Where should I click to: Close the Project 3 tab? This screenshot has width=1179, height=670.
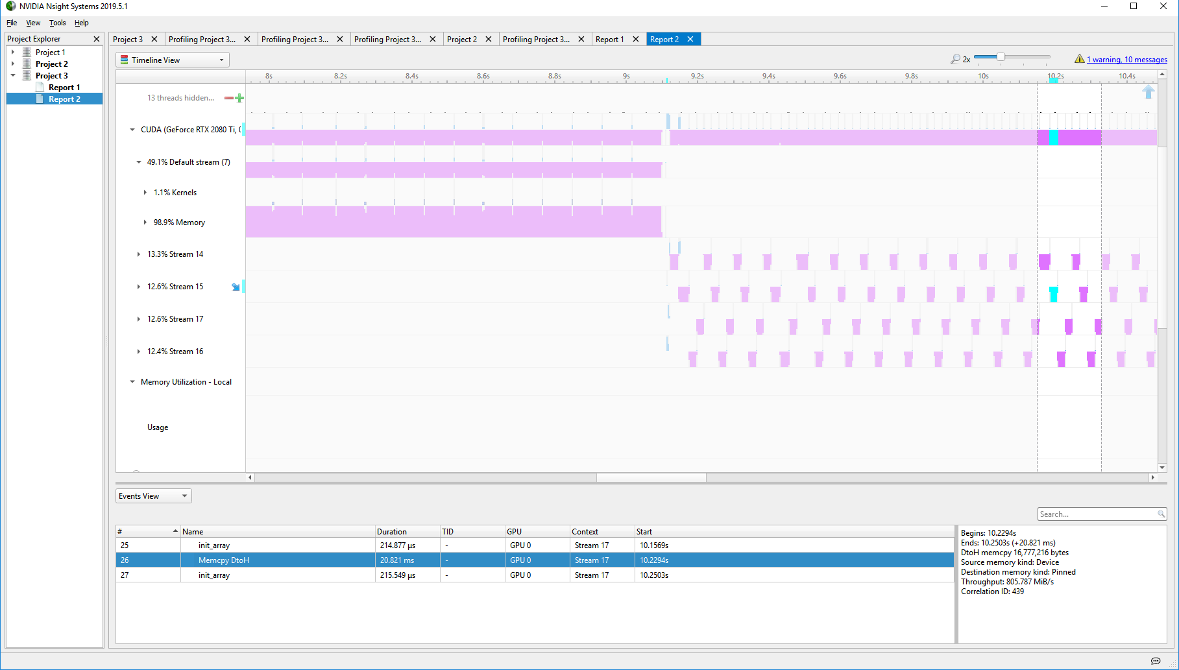pyautogui.click(x=154, y=40)
